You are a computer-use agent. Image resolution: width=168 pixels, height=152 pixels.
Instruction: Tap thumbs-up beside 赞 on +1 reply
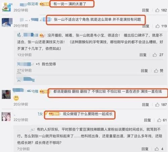pos(156,71)
